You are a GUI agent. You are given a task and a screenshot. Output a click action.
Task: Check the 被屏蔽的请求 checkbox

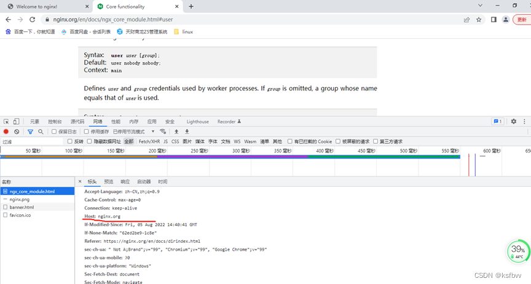pyautogui.click(x=338, y=141)
